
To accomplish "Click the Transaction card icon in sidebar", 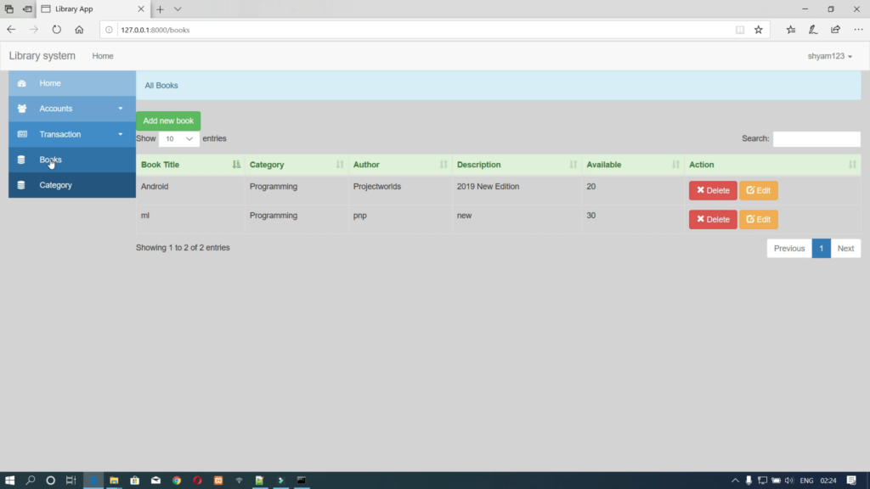I will [x=22, y=134].
